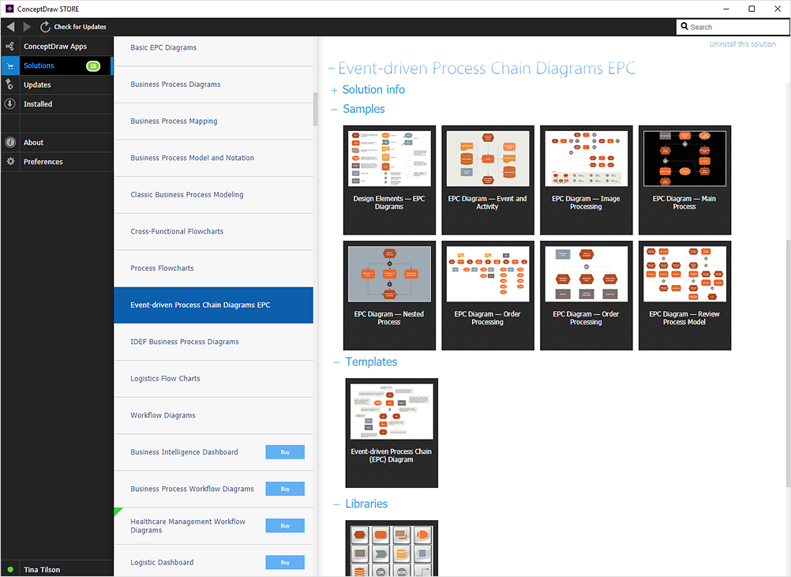The height and width of the screenshot is (577, 791).
Task: Click the Updates sidebar icon
Action: [10, 84]
